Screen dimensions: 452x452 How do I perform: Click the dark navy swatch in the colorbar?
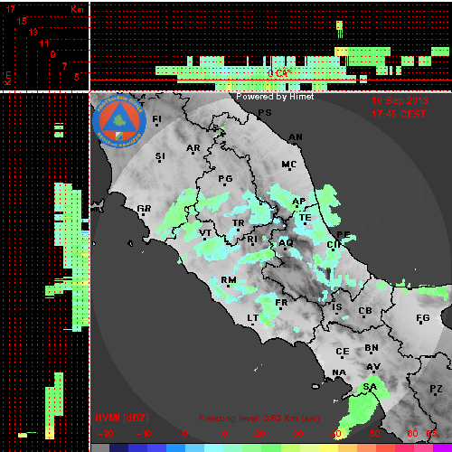118,447
